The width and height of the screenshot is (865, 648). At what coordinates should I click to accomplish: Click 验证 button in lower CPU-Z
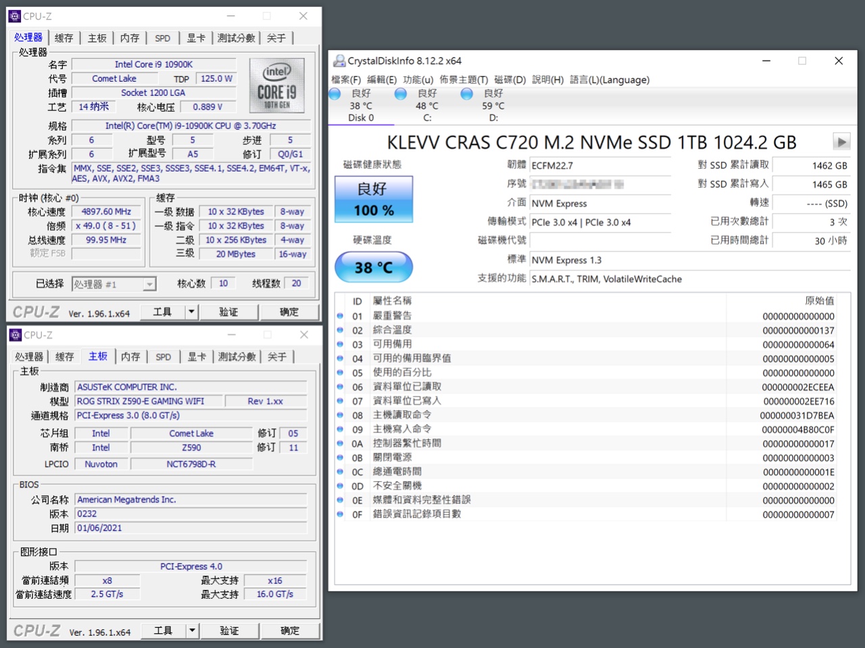(229, 630)
